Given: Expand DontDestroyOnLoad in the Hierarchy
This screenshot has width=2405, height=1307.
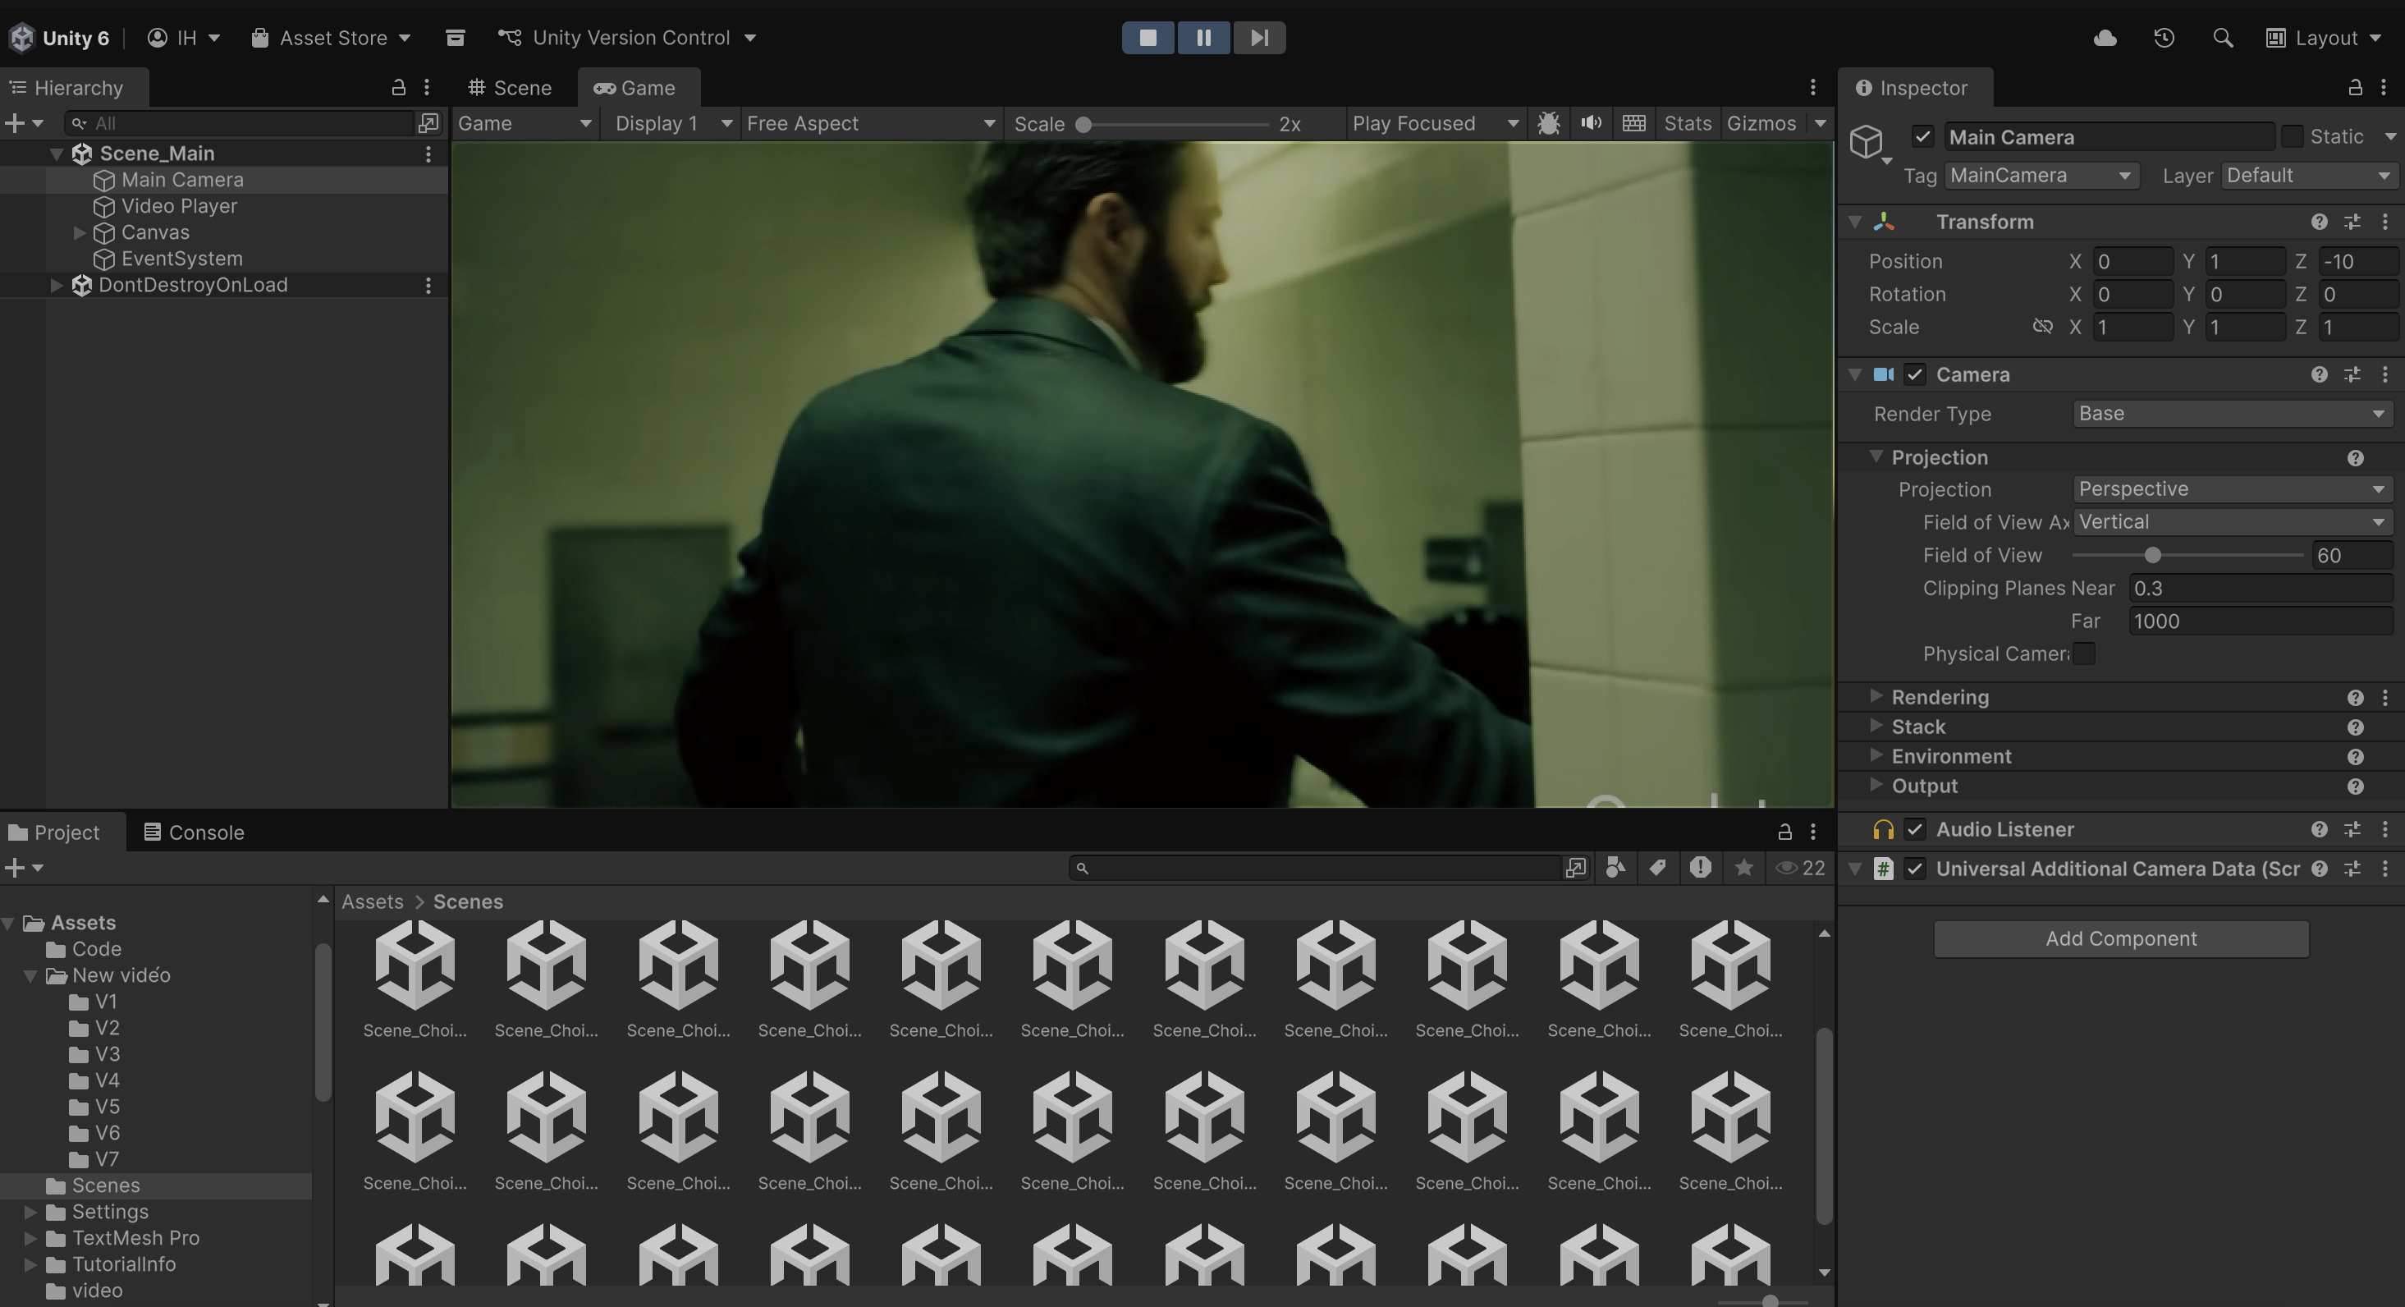Looking at the screenshot, I should pos(56,285).
